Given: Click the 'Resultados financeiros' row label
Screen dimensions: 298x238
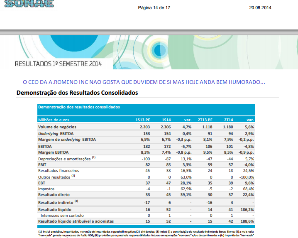Looking at the screenshot, I should point(59,171).
